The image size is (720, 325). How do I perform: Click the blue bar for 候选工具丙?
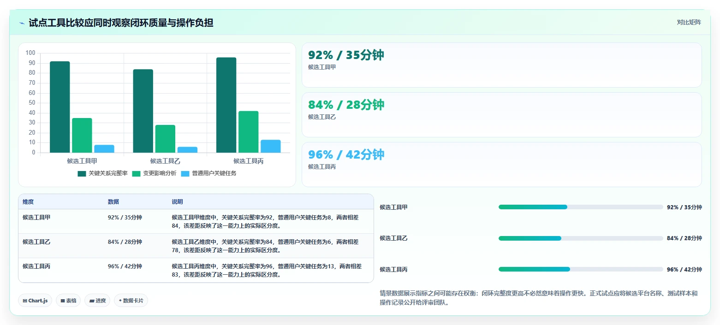pos(270,146)
